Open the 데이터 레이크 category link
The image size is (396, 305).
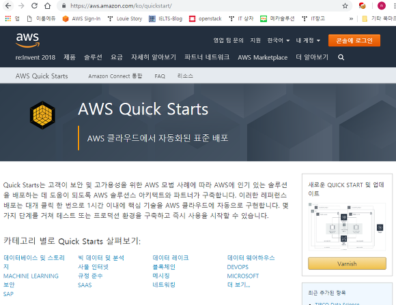171,257
